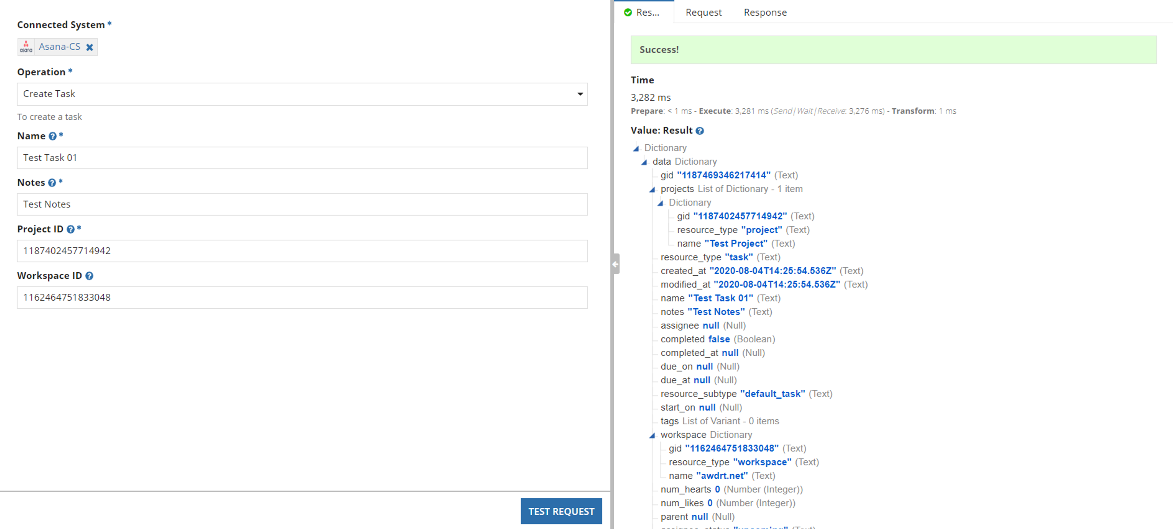
Task: Select resource_type "project" row
Action: click(743, 230)
